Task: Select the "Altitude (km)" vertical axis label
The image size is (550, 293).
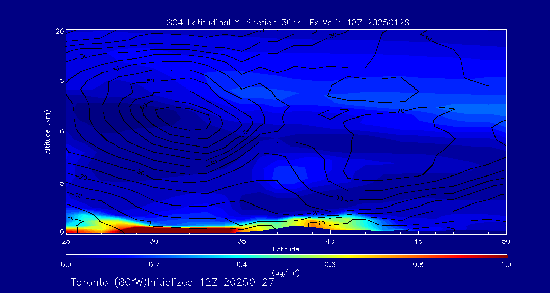Action: tap(47, 131)
